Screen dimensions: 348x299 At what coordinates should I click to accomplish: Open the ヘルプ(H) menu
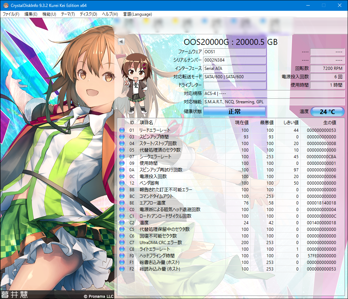(110, 14)
